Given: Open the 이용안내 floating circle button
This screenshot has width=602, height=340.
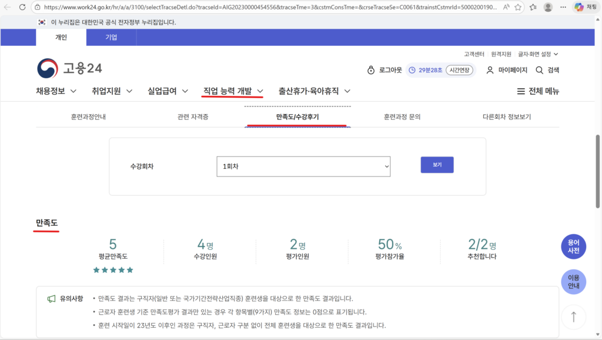Looking at the screenshot, I should 573,282.
